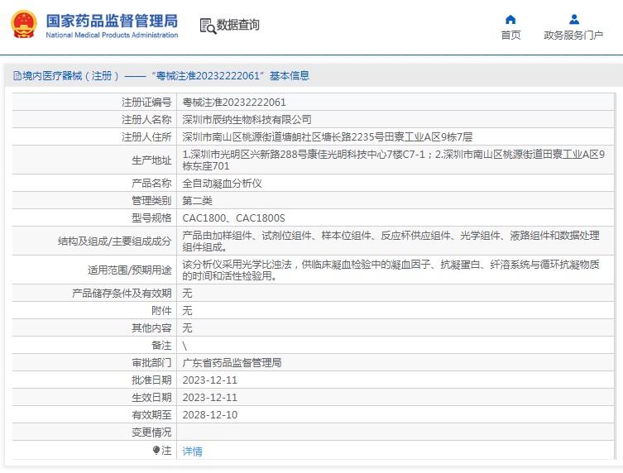This screenshot has width=623, height=473.
Task: Click the 适用范围/预期用途 label
Action: coord(130,270)
